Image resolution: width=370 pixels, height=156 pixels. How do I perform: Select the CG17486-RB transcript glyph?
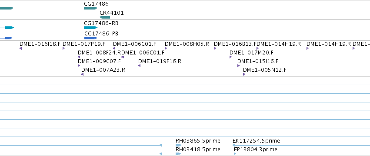tap(90, 28)
